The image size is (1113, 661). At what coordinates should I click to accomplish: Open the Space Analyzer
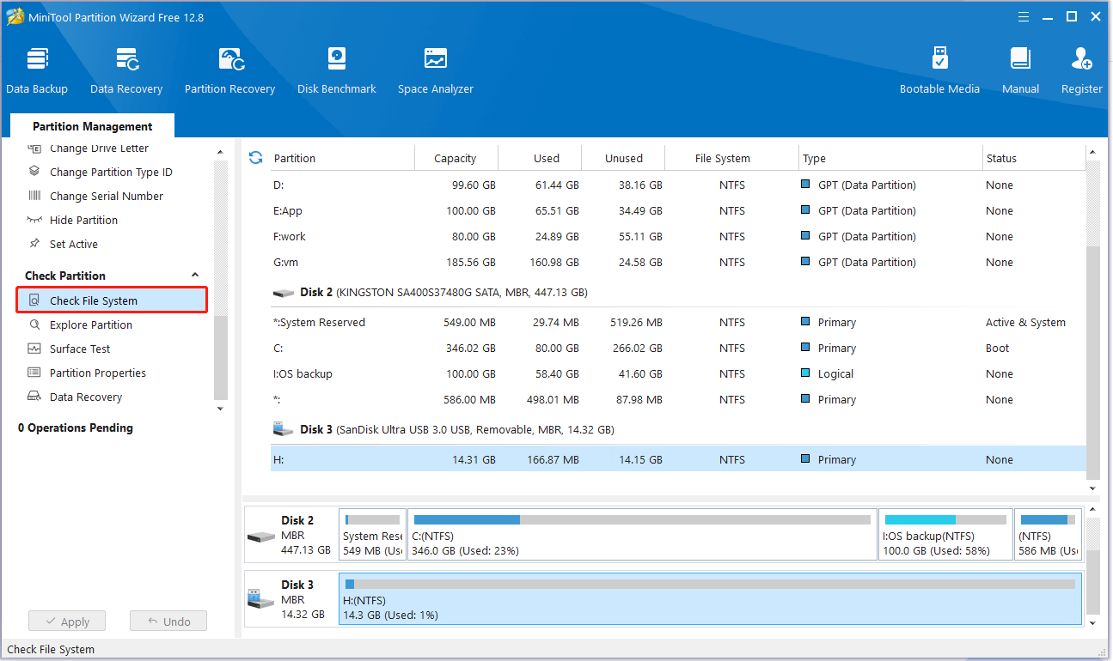point(436,70)
